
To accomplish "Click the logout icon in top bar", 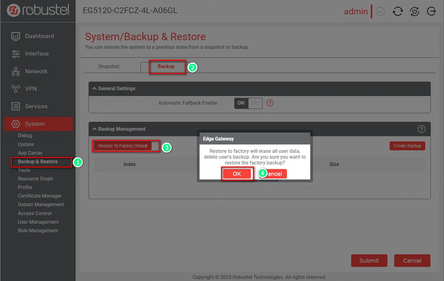I will [431, 11].
